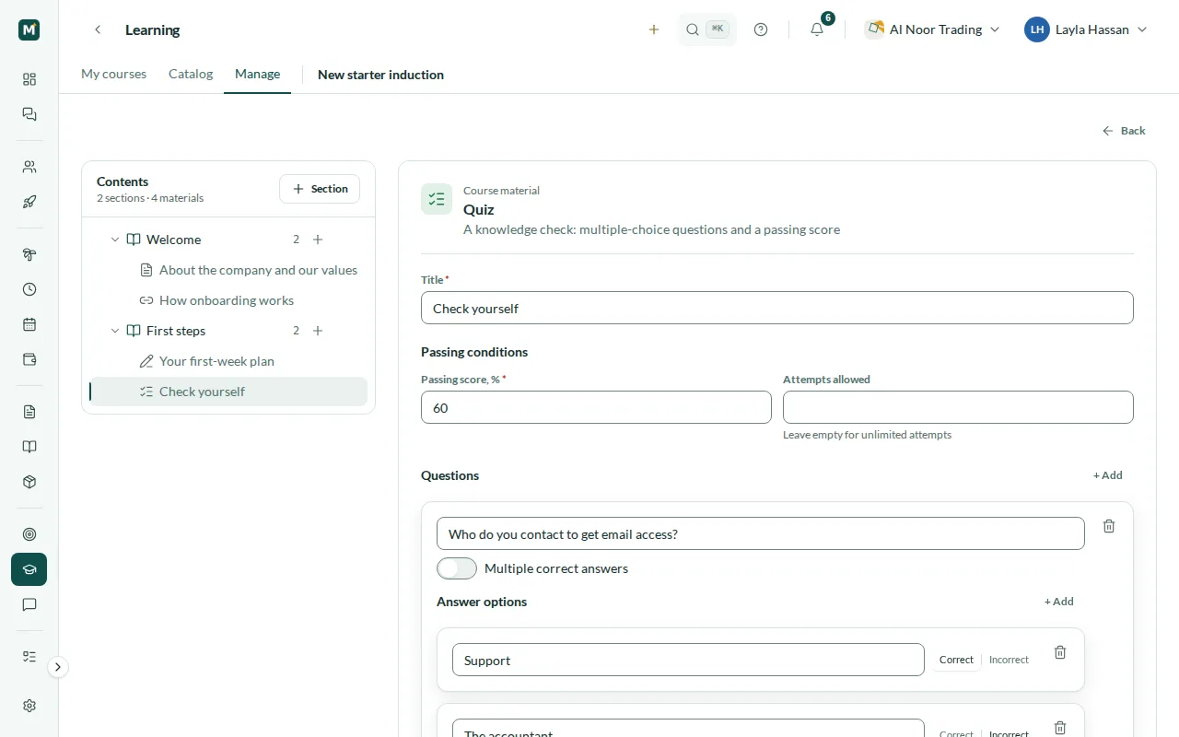The width and height of the screenshot is (1179, 737).
Task: Click the rocket icon in sidebar
Action: coord(29,202)
